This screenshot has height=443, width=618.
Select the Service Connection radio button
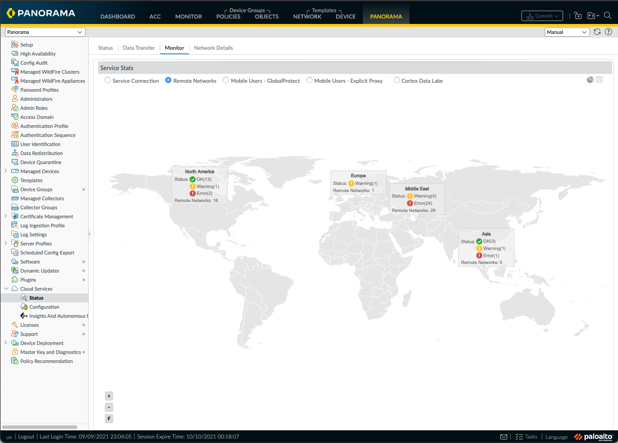108,80
